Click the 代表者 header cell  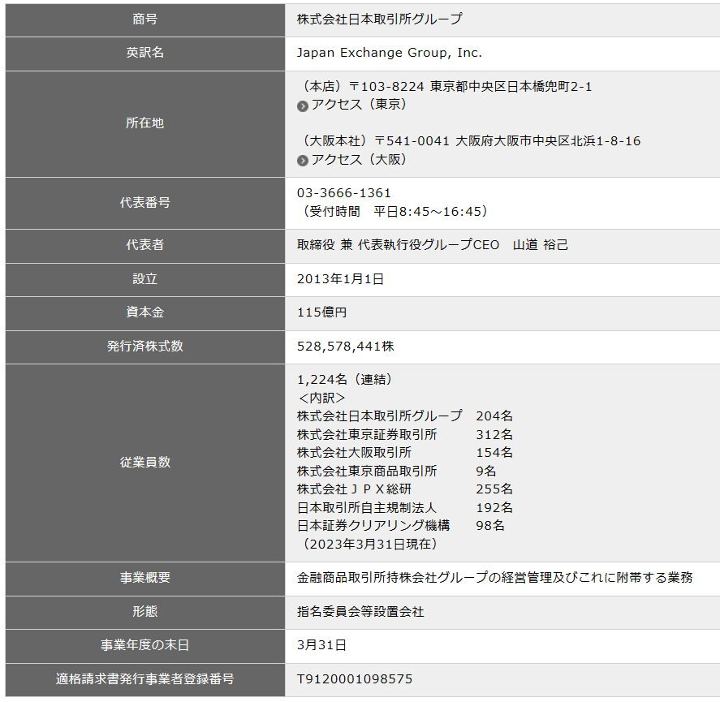tap(145, 246)
